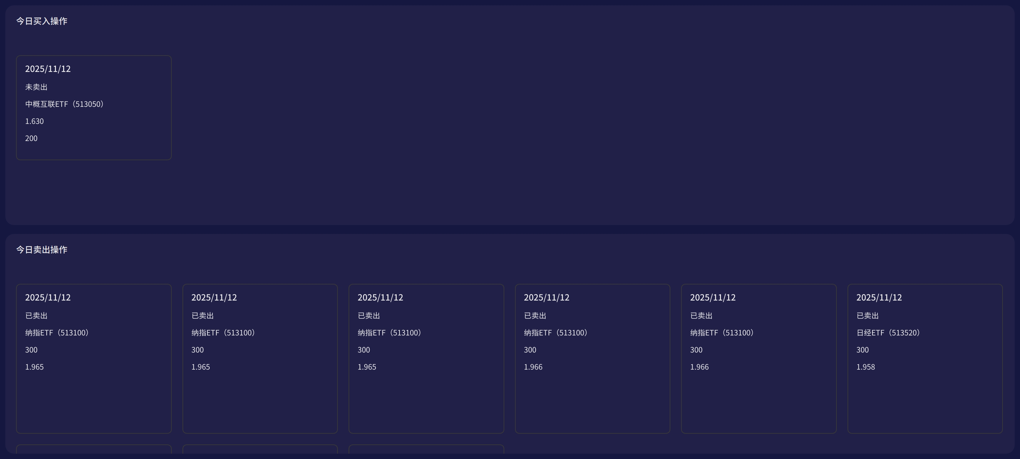This screenshot has height=459, width=1020.
Task: Select the 日经ETF（513520）fund name
Action: (x=888, y=333)
